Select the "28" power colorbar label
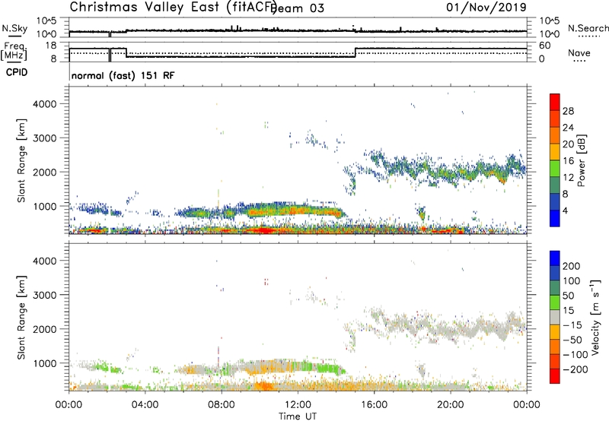 coord(568,111)
